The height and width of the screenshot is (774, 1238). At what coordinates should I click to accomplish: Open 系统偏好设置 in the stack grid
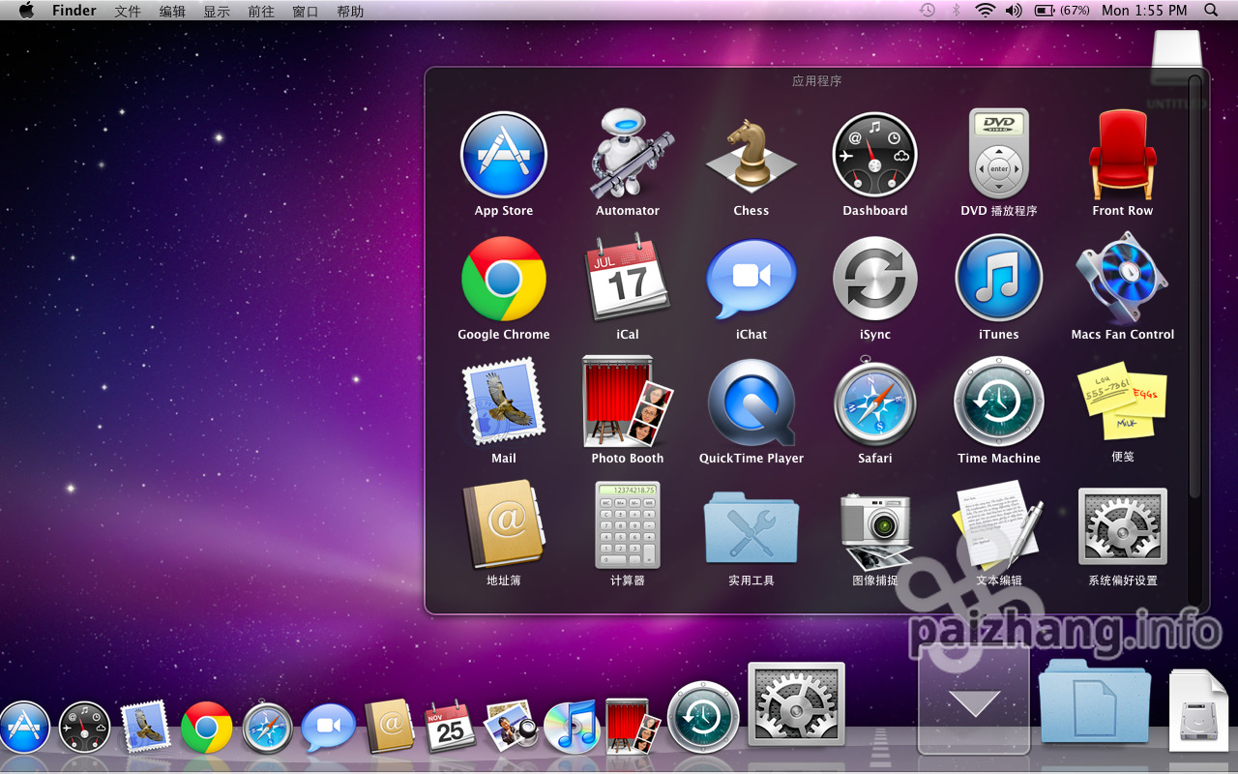pos(1123,526)
